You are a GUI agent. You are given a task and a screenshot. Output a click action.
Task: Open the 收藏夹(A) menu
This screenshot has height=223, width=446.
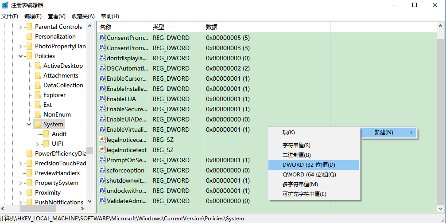(83, 16)
